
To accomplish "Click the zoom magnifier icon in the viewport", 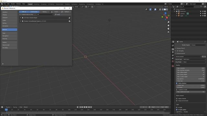I will click(x=168, y=22).
